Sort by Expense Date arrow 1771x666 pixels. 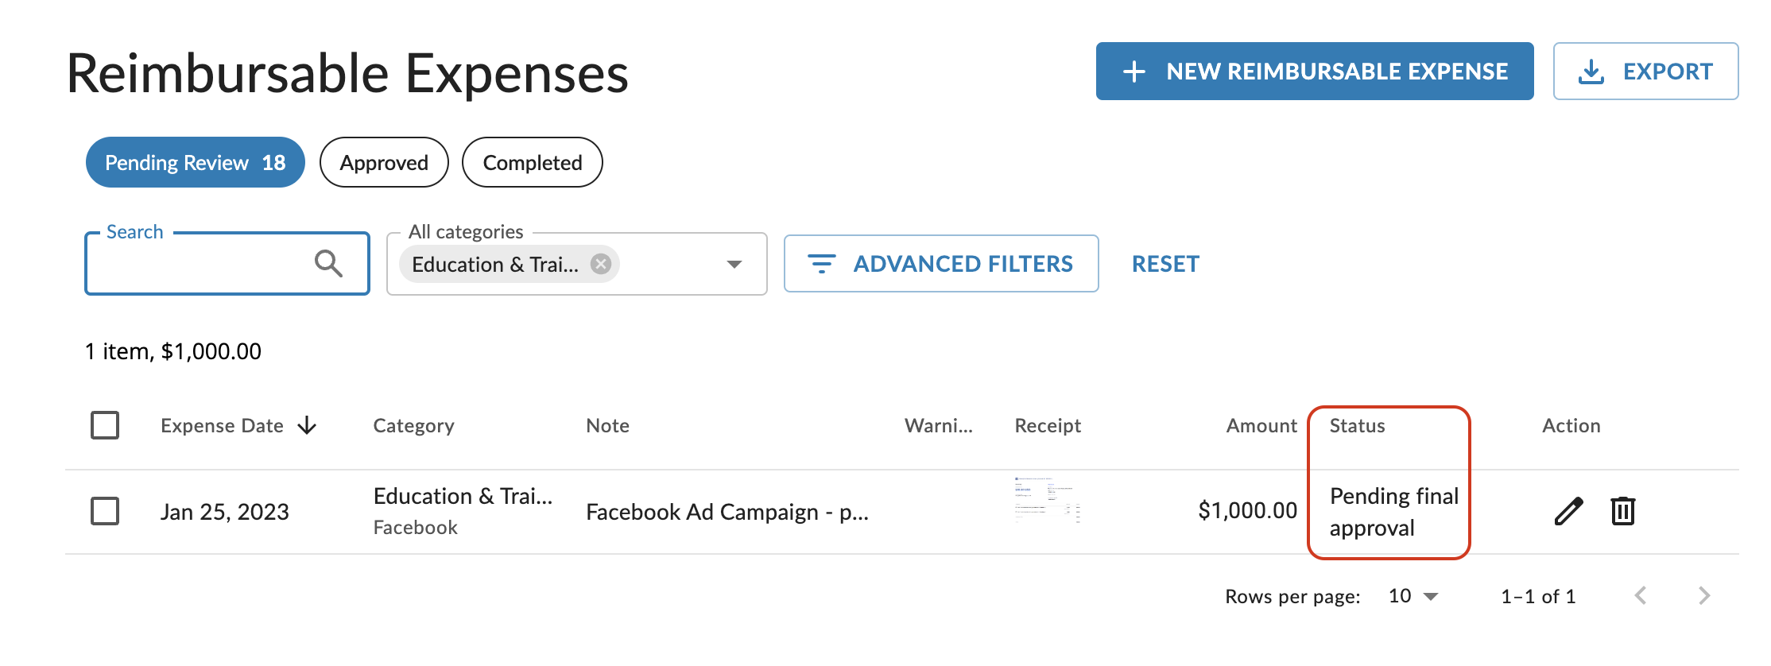tap(308, 426)
